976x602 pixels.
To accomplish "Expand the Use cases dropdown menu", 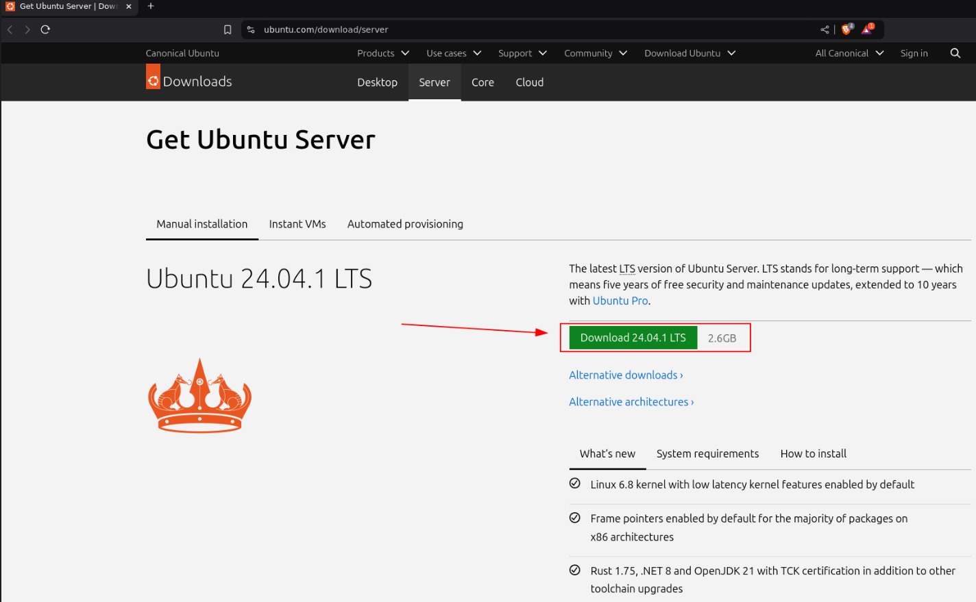I will 454,53.
